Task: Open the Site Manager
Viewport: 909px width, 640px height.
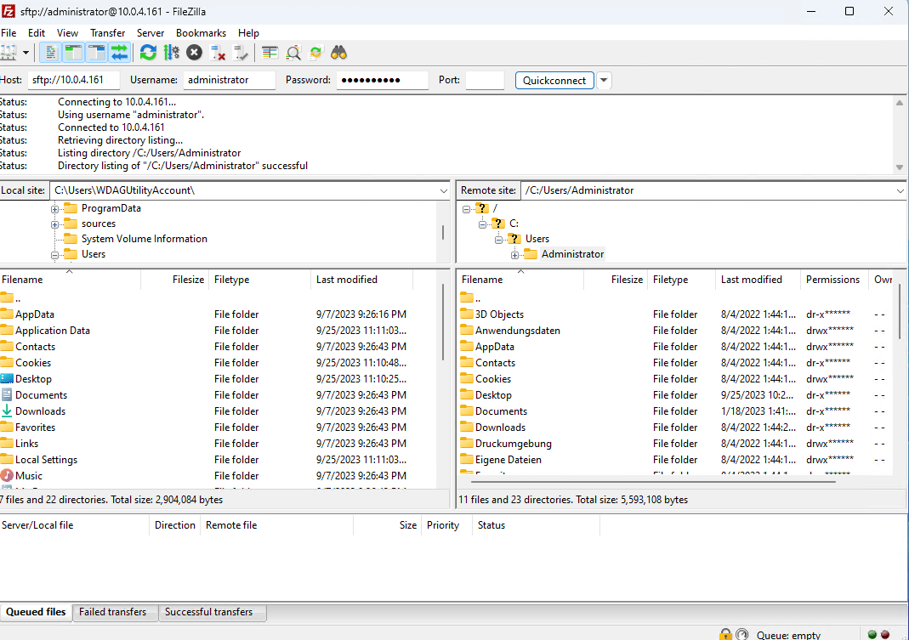Action: tap(11, 52)
